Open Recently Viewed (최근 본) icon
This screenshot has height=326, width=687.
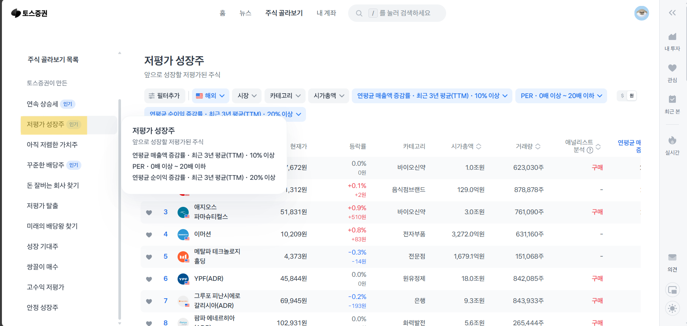tap(672, 99)
